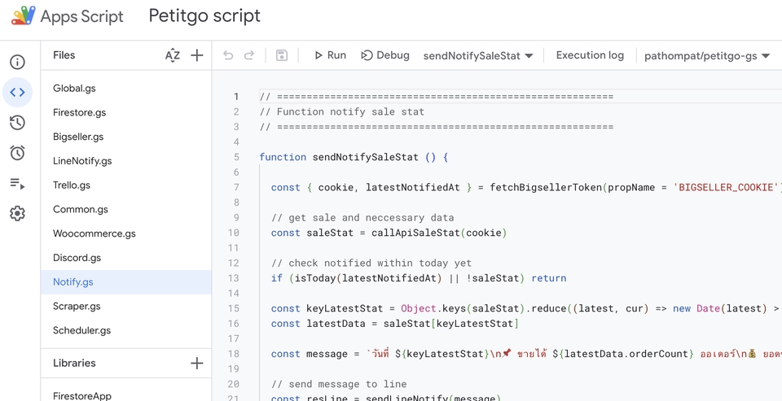This screenshot has width=782, height=401.
Task: Click 'get sale and neccessary data' comment
Action: (371, 218)
